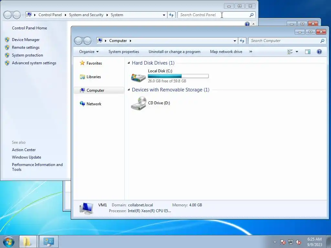
Task: Toggle the preview pane icon
Action: click(x=308, y=52)
